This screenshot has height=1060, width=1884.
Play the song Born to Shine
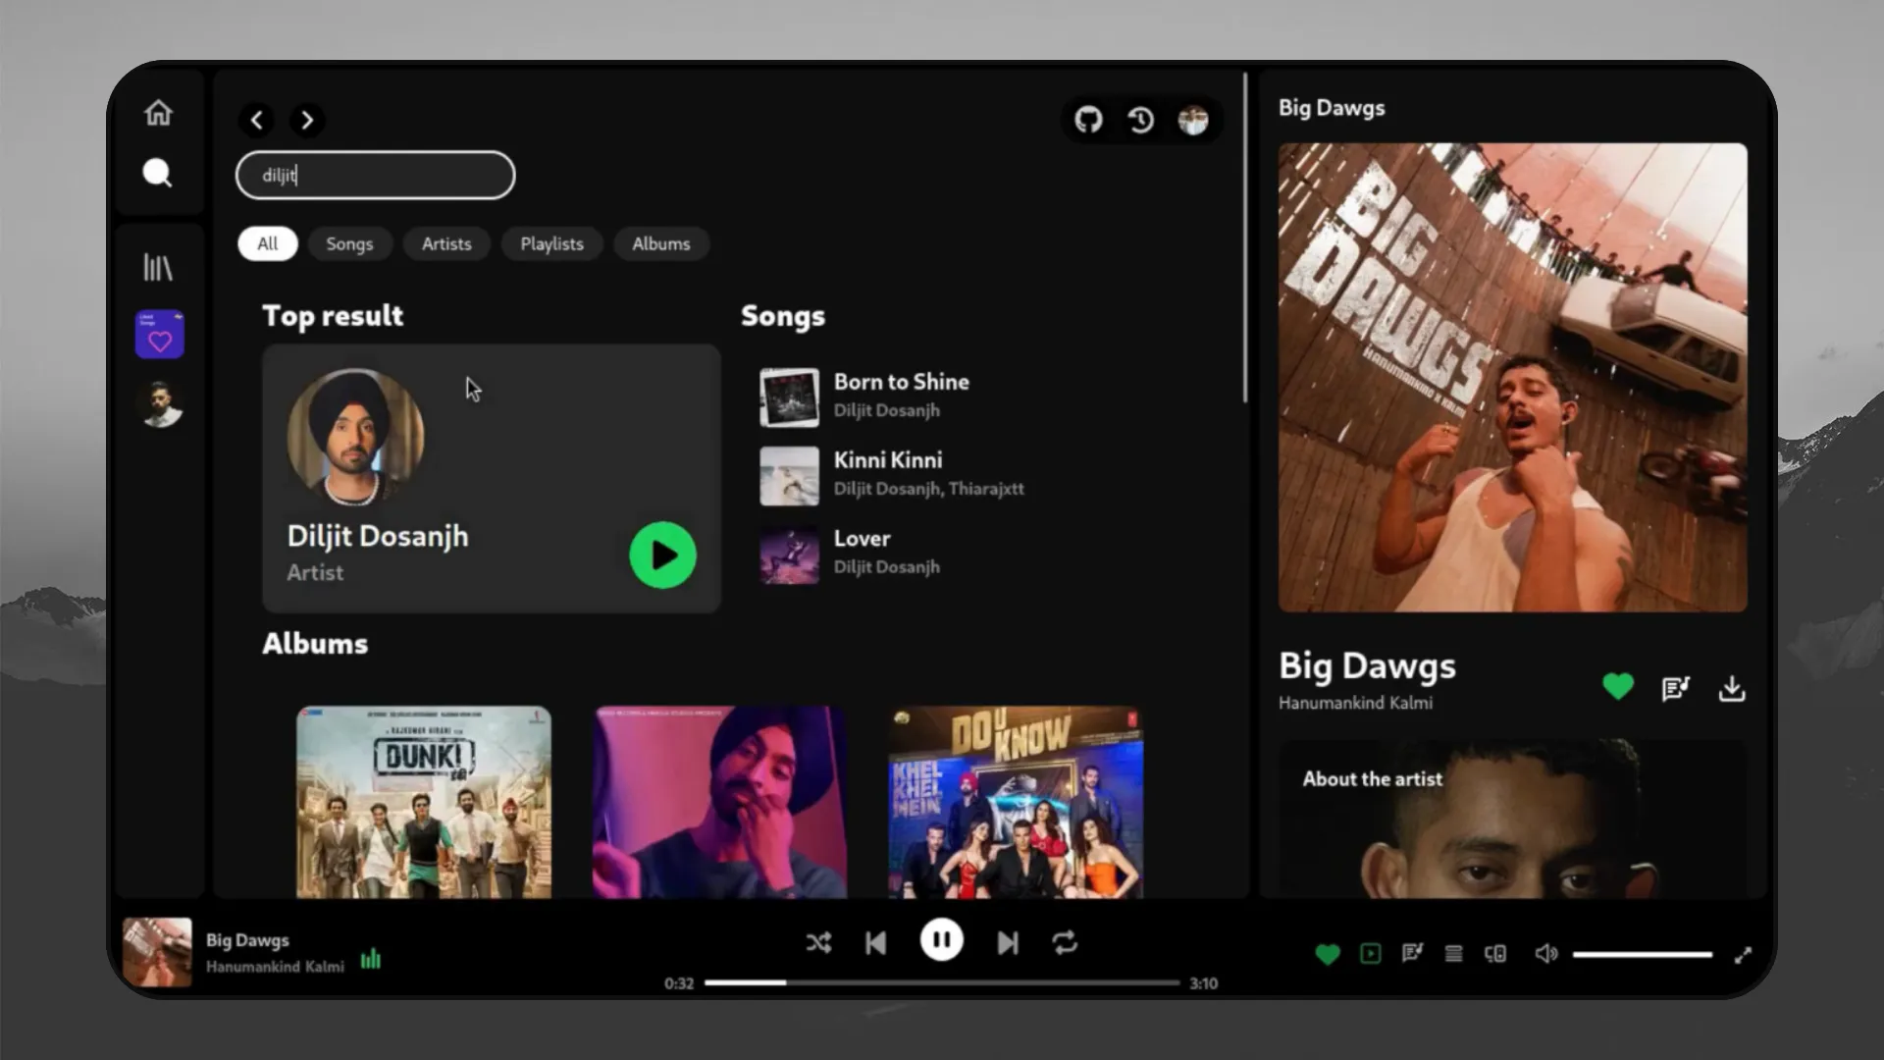901,382
